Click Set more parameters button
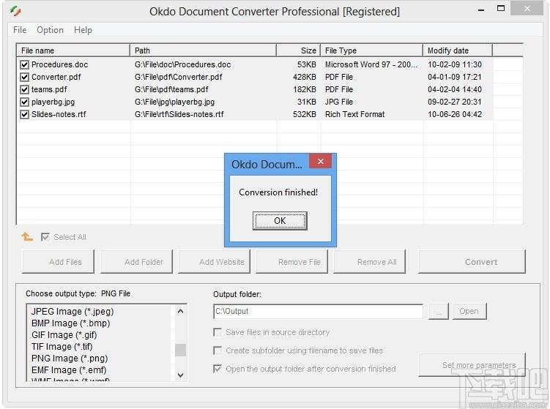 [x=472, y=365]
